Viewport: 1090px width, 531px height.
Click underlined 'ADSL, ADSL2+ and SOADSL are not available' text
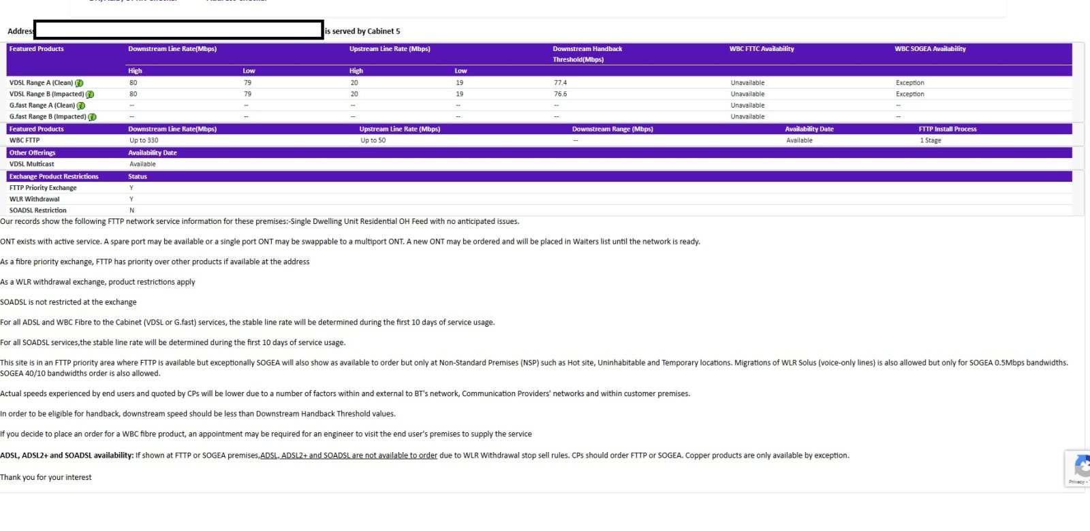coord(349,455)
